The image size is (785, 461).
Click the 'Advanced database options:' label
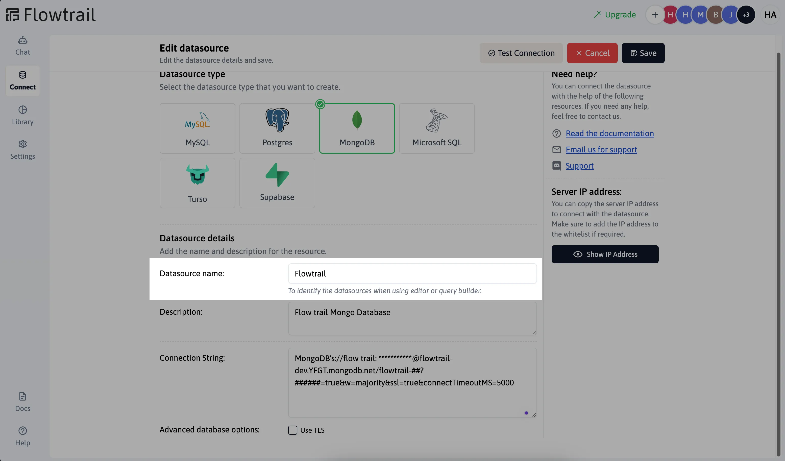tap(209, 430)
